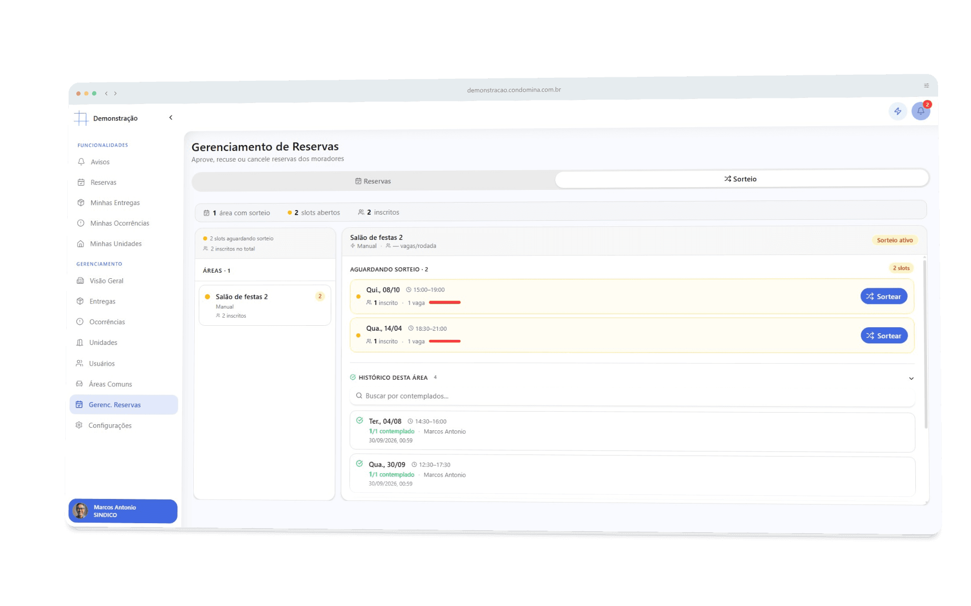Click the Demonstração logo icon

click(x=81, y=118)
